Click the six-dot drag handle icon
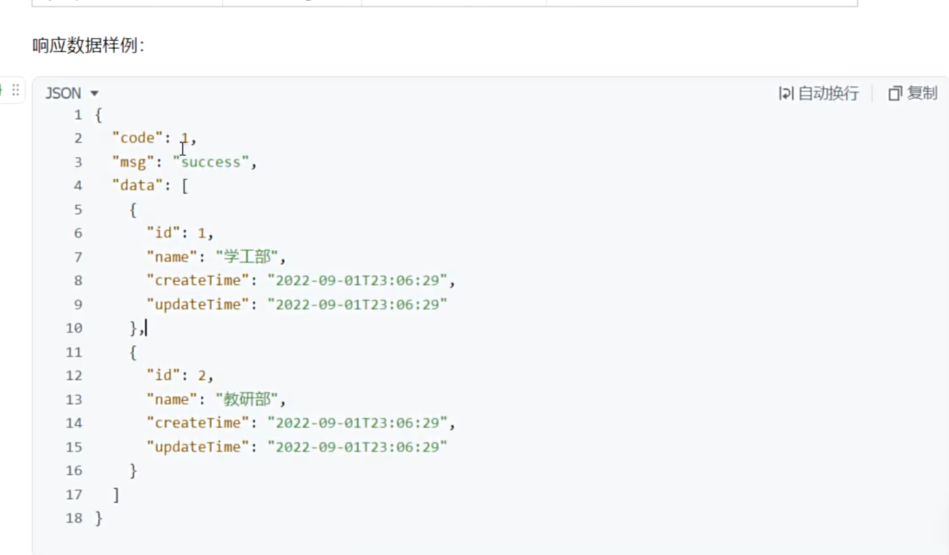Image resolution: width=949 pixels, height=555 pixels. pos(16,90)
